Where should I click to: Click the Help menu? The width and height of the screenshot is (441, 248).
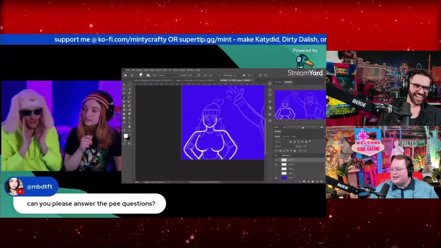[x=198, y=70]
